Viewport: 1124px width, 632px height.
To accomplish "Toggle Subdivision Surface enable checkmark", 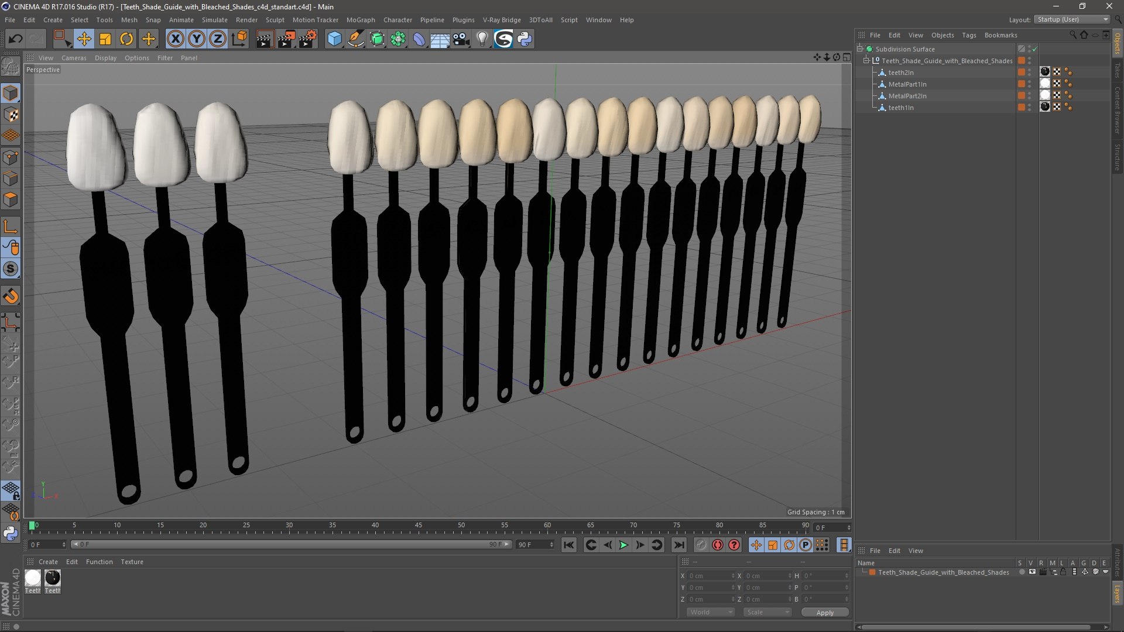I will [1034, 49].
